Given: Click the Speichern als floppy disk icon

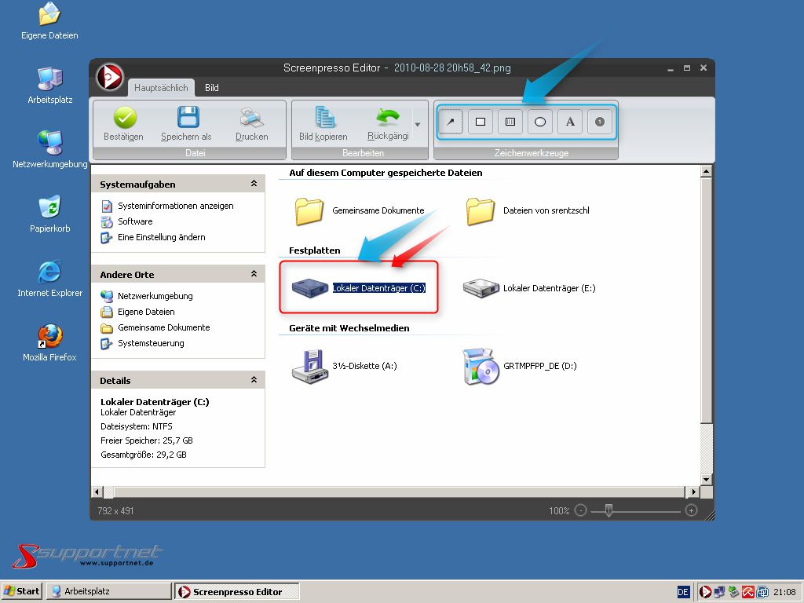Looking at the screenshot, I should 187,118.
